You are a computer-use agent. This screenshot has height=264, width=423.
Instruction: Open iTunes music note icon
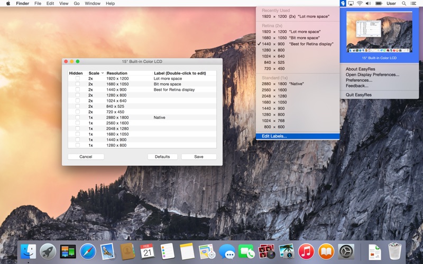point(306,252)
